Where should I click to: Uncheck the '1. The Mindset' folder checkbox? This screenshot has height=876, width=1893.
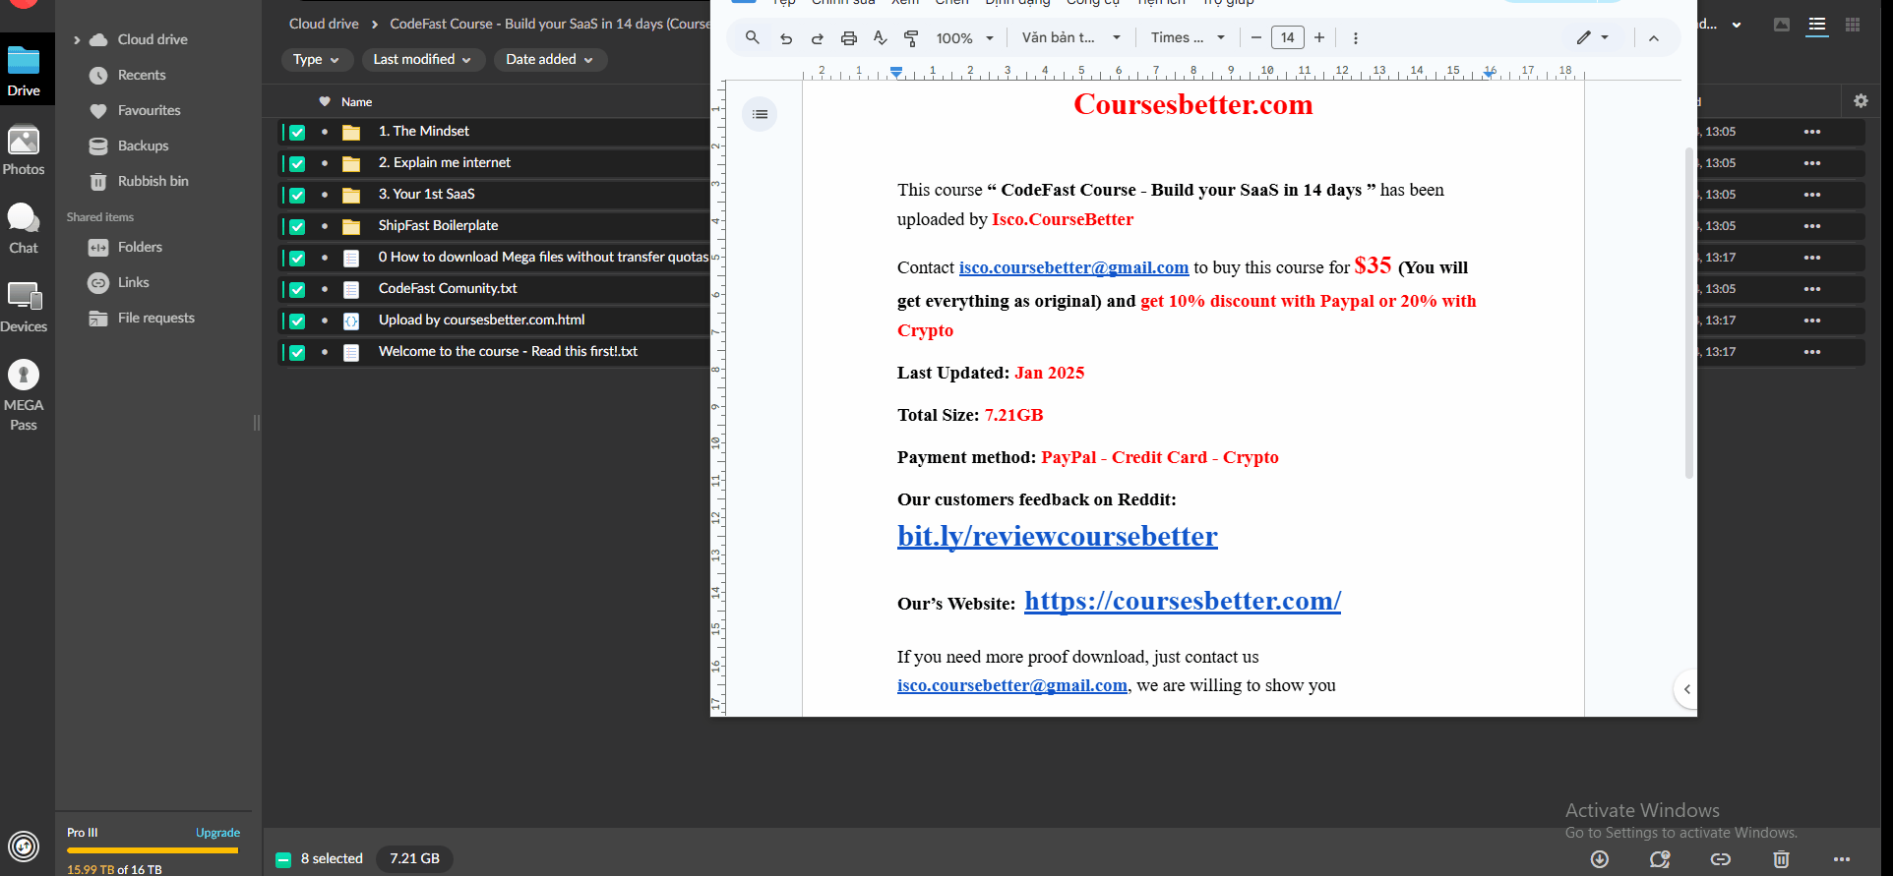pyautogui.click(x=297, y=132)
